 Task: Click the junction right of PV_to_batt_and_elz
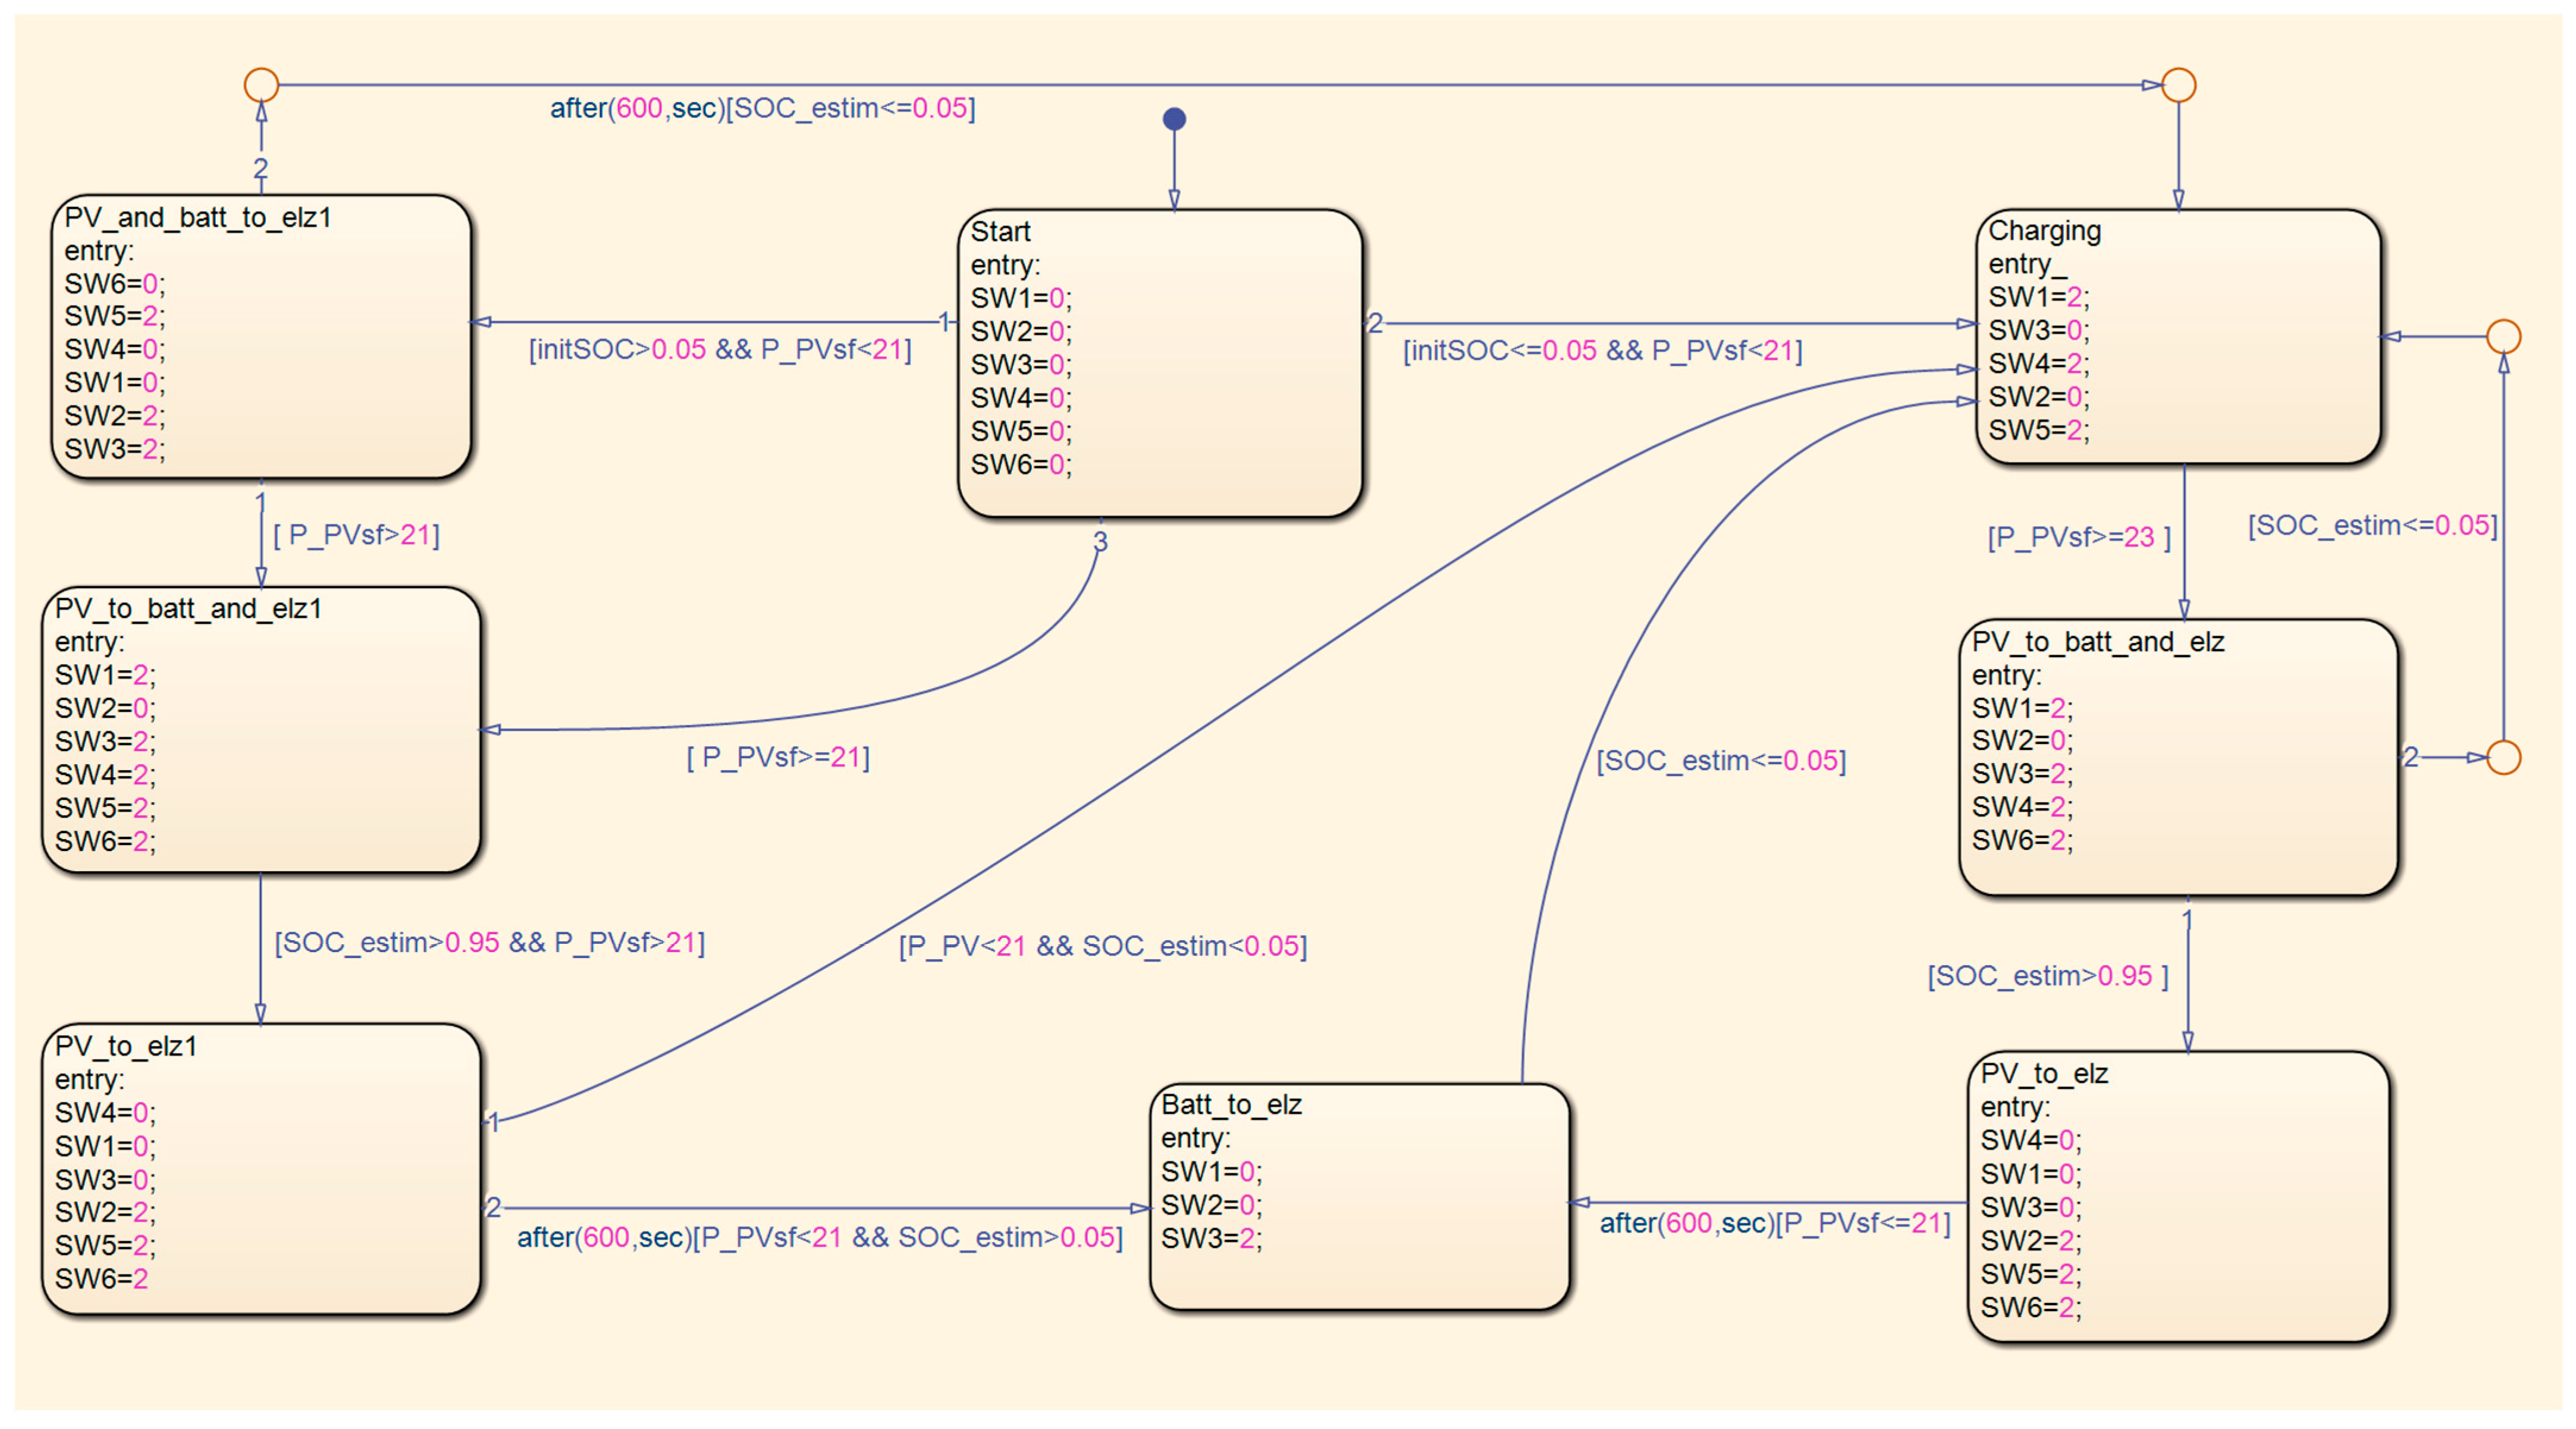tap(2503, 757)
